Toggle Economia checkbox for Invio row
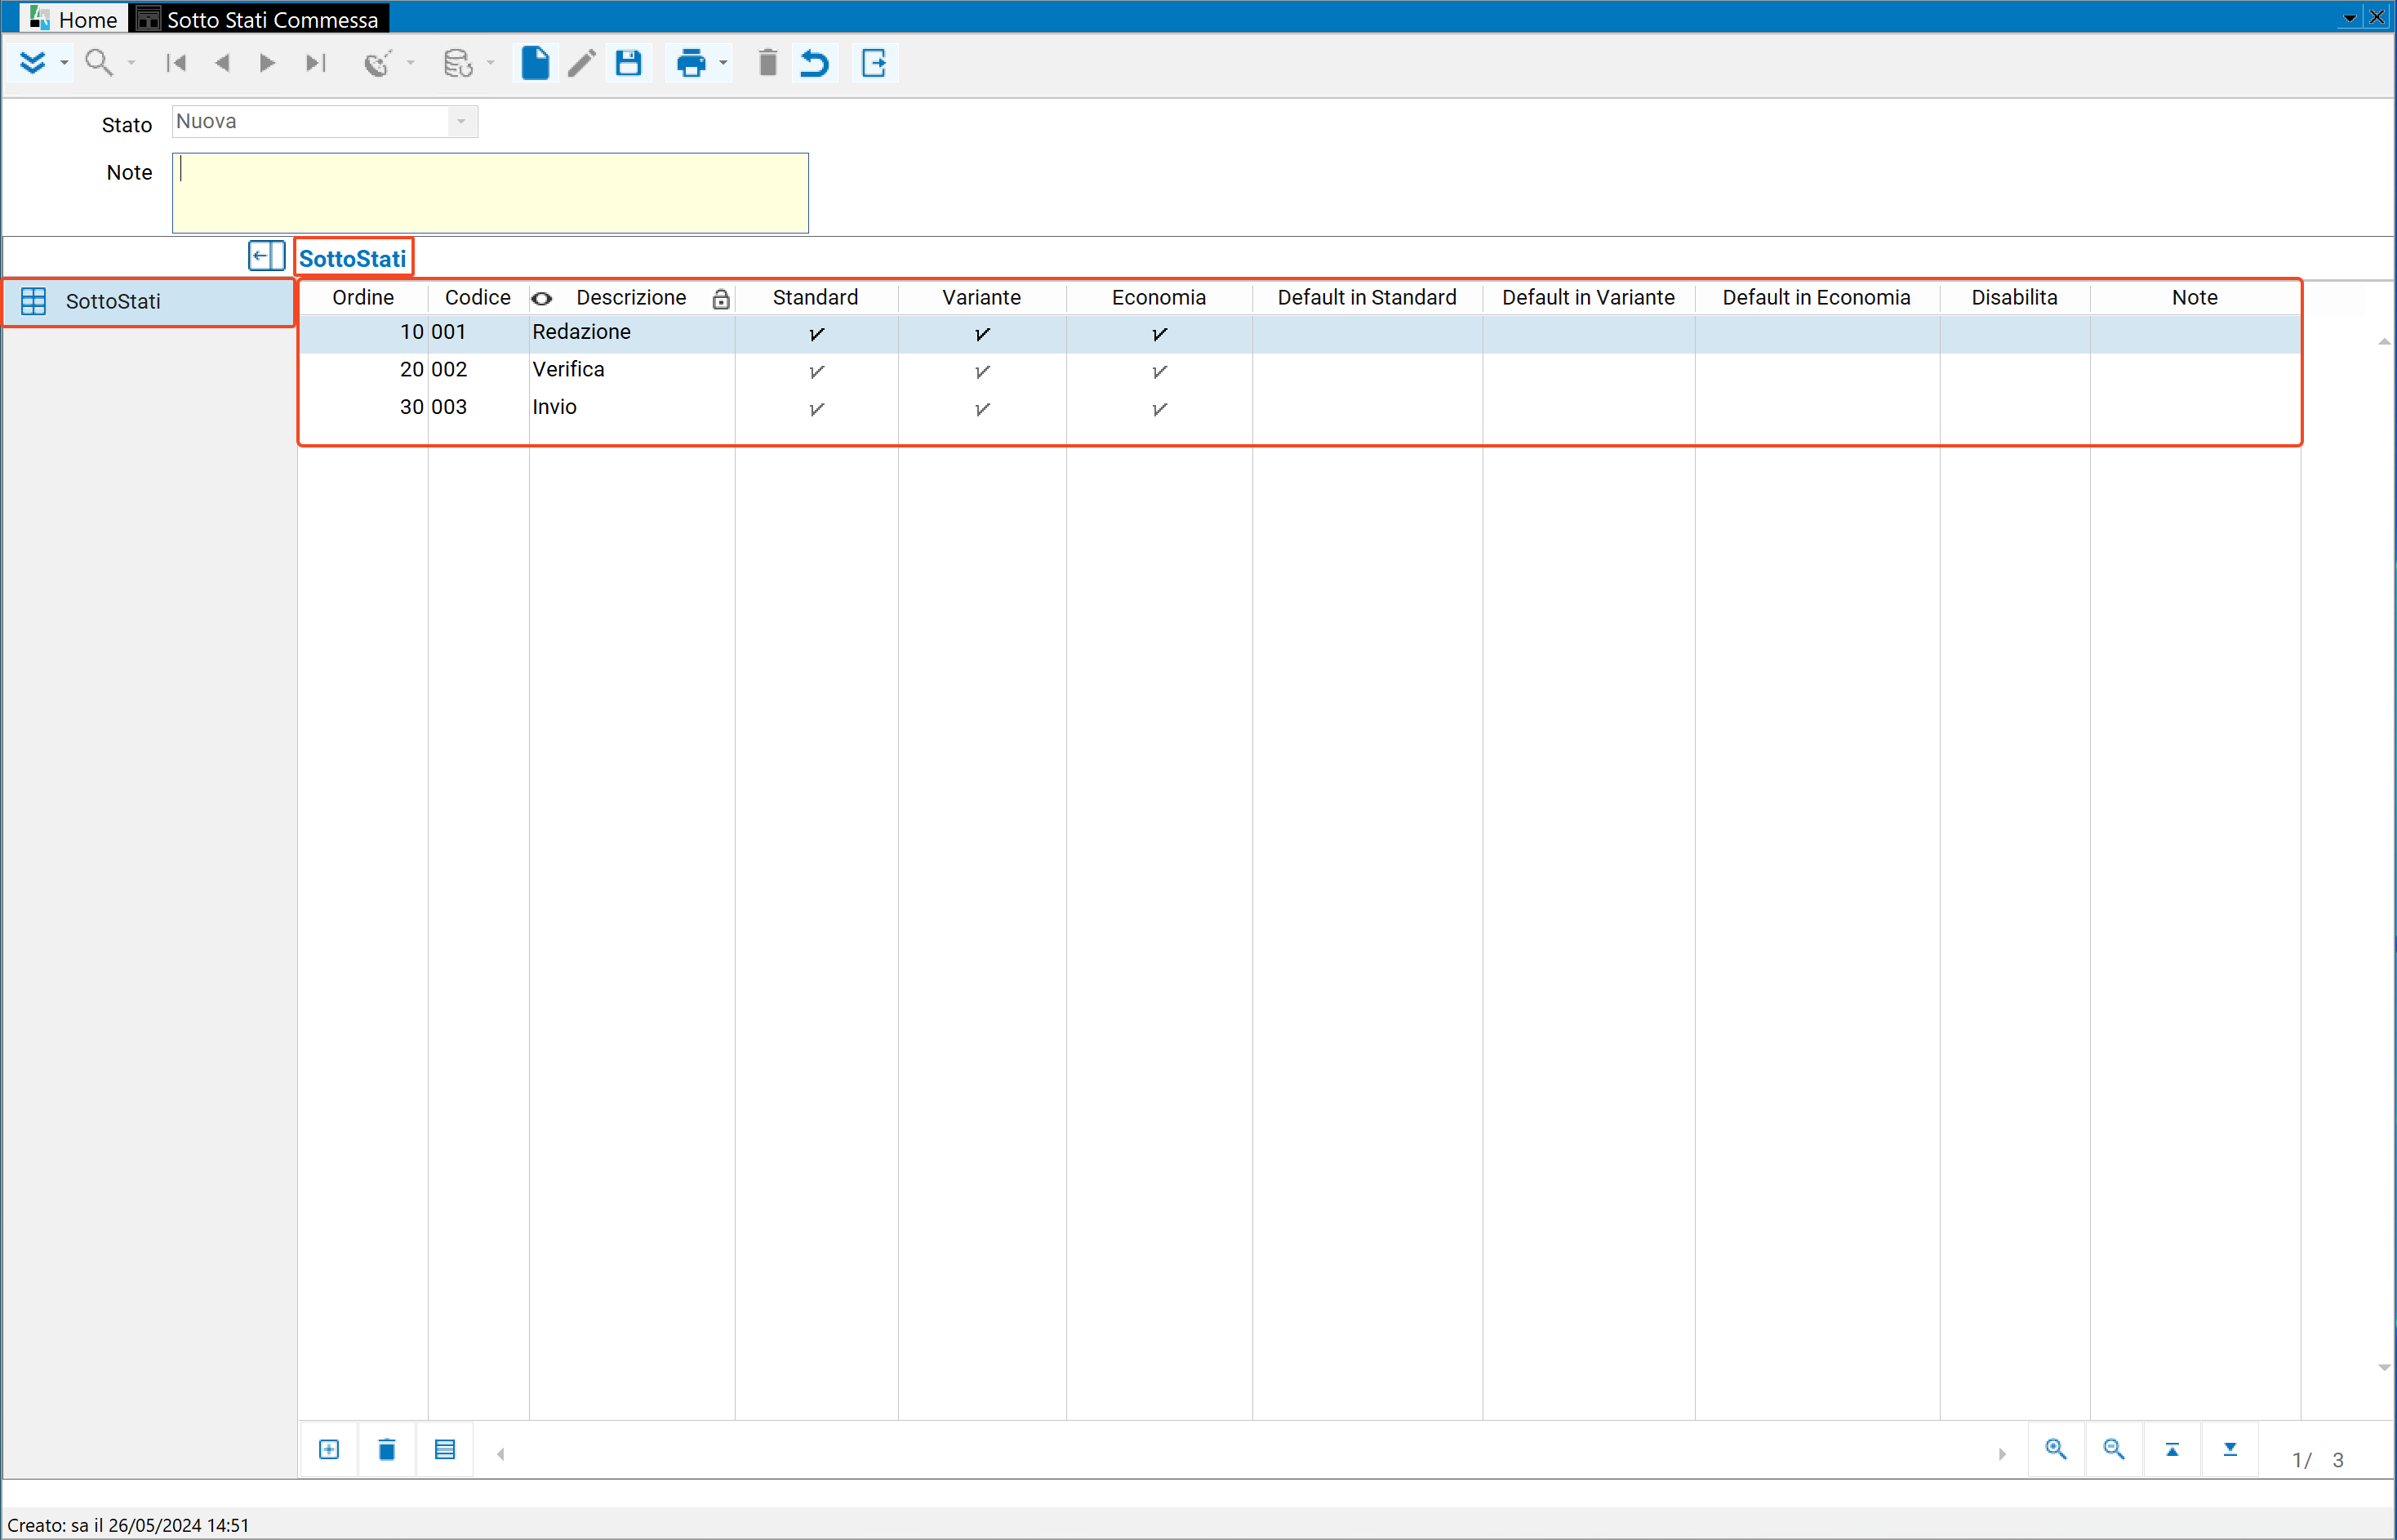 [x=1159, y=409]
